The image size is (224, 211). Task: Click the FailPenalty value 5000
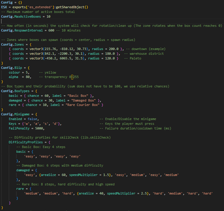click(39, 128)
